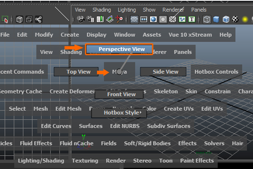The width and height of the screenshot is (253, 169).
Task: Open the Display hotbox menu
Action: point(96,35)
